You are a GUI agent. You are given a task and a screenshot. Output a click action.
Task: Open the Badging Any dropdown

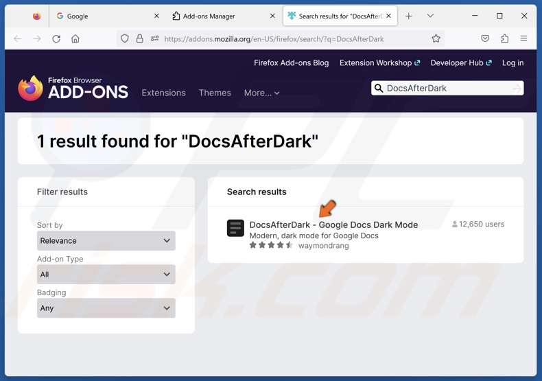point(106,308)
